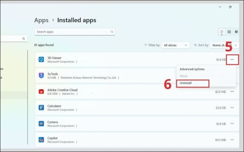Select the Copilot app name
Viewport: 244px width, 152px height.
(52, 138)
